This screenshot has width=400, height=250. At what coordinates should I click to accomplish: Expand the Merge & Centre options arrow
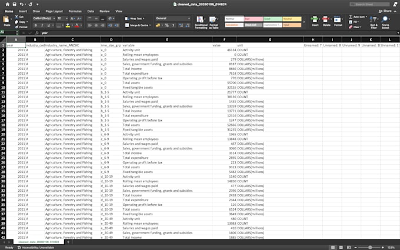click(150, 25)
